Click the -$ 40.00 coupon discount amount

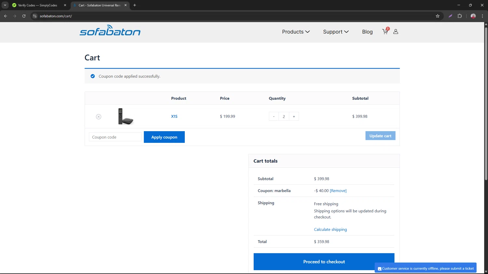tap(321, 191)
